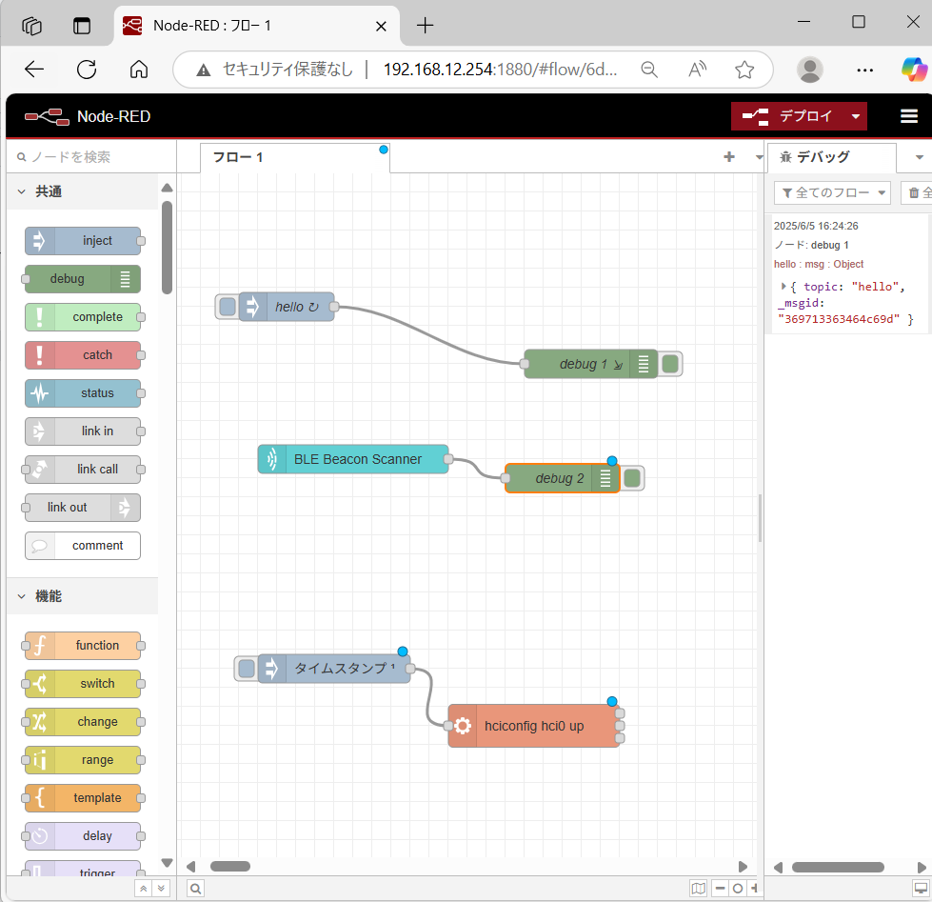Open the 全てのフロー debug filter dropdown
Screen dimensions: 932x902
pos(832,192)
